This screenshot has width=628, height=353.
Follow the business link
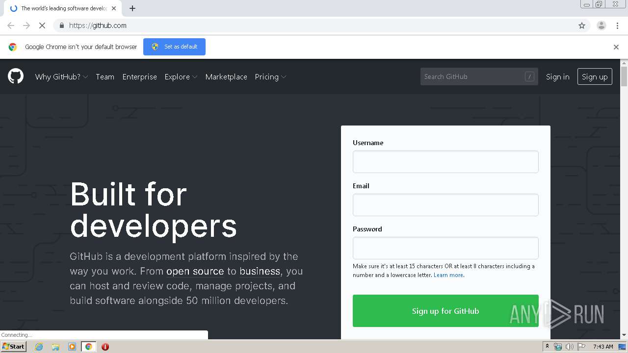(x=260, y=271)
